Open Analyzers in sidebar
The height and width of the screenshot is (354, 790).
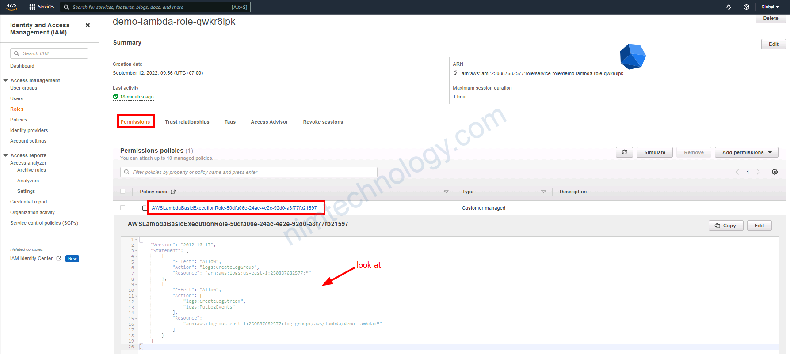pyautogui.click(x=28, y=181)
